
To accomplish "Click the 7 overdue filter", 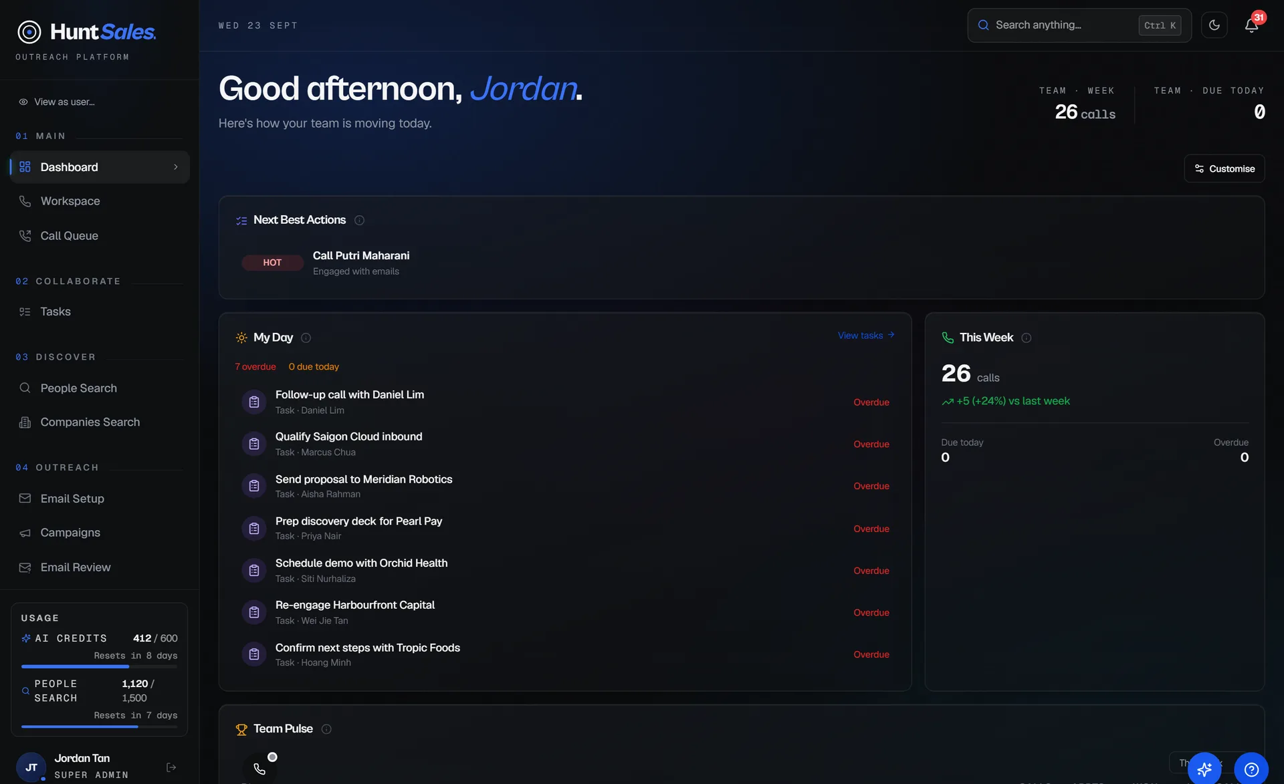I will coord(255,367).
